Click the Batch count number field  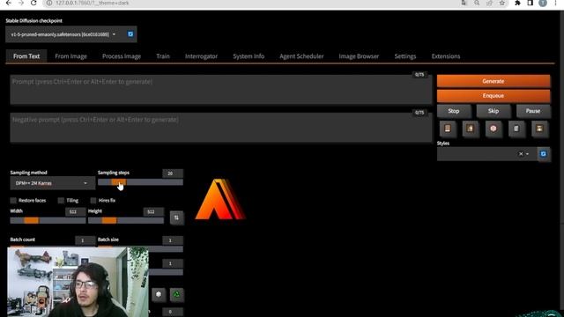pyautogui.click(x=85, y=240)
